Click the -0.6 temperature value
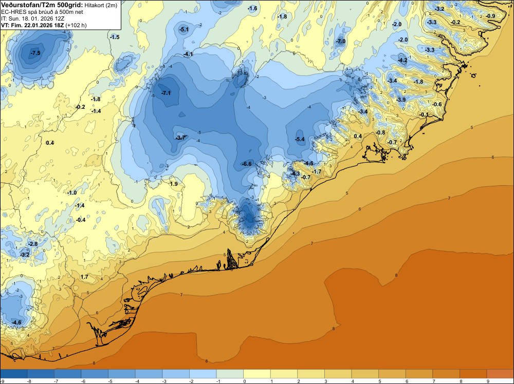514x384 pixels. point(437,104)
